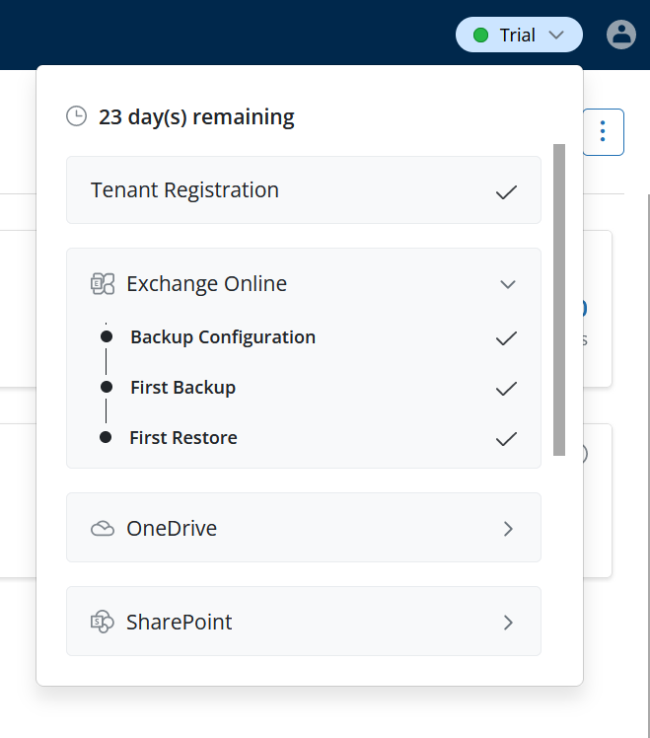Click the green status dot on Trial

[x=481, y=36]
